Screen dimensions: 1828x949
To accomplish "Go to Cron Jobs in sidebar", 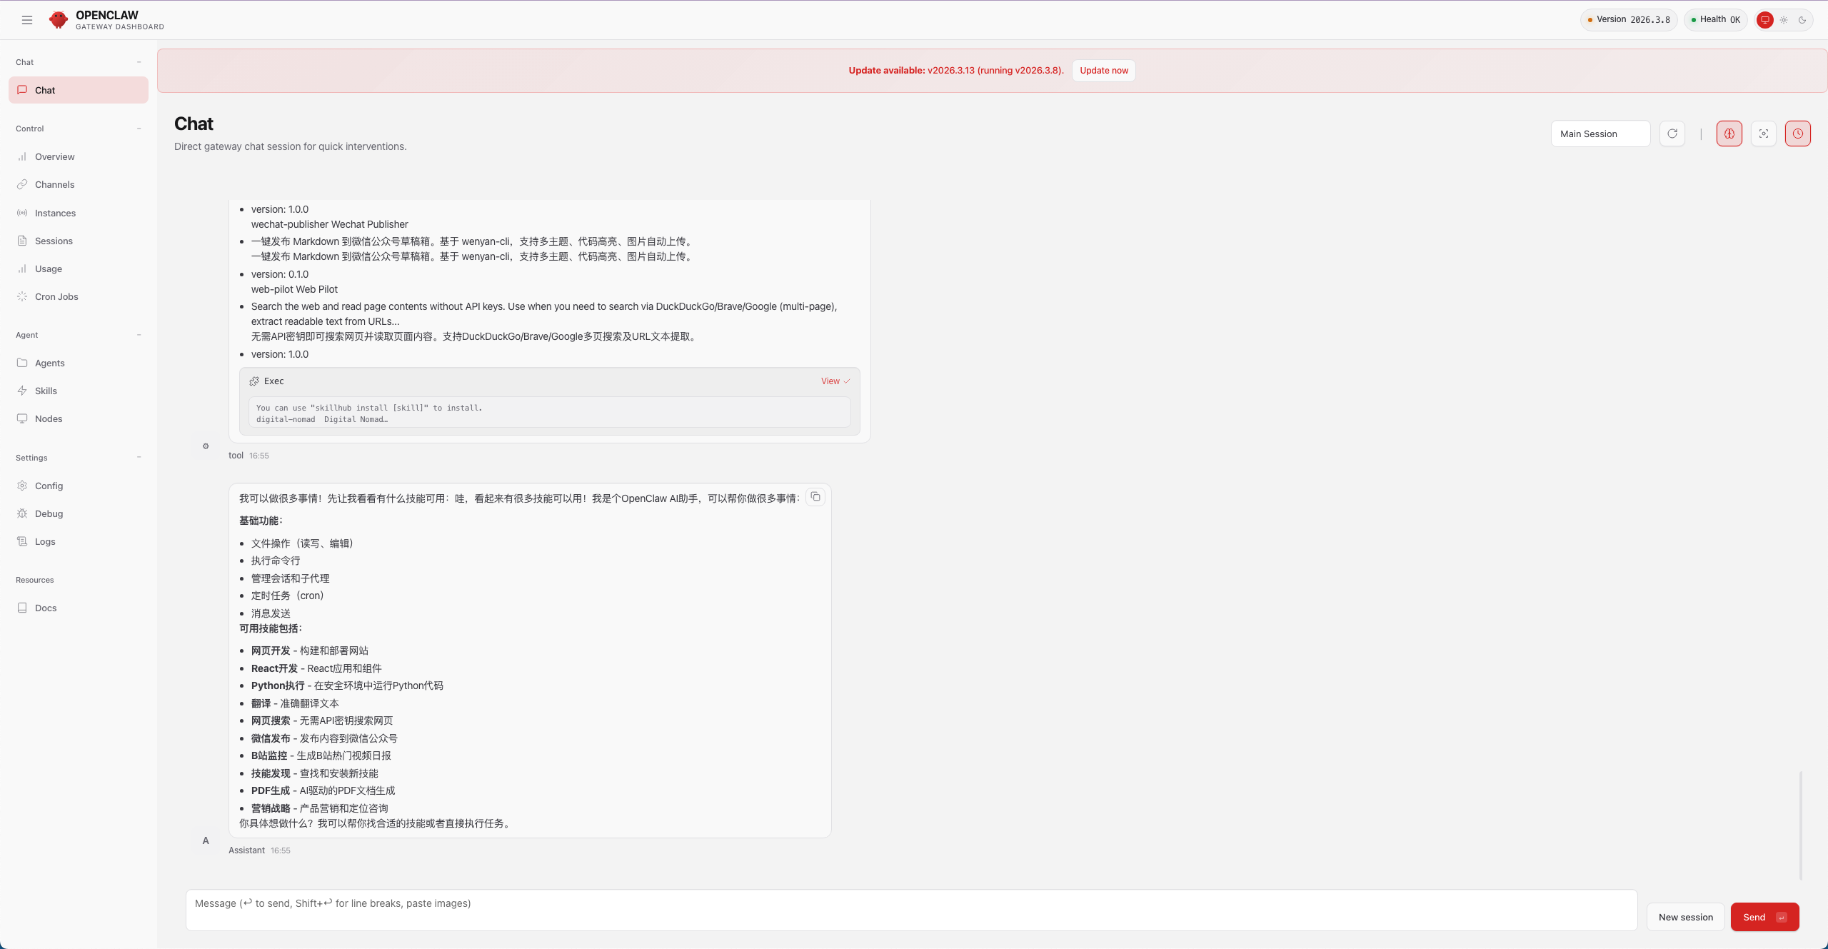I will click(56, 296).
